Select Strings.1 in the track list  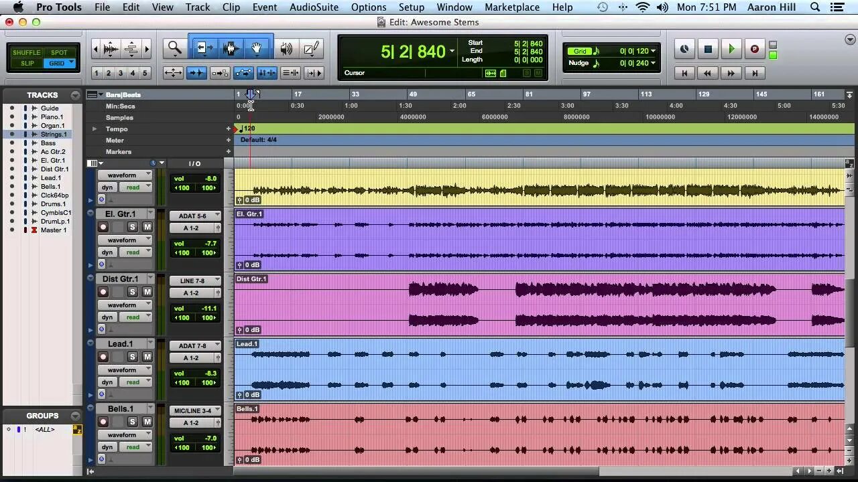point(53,134)
